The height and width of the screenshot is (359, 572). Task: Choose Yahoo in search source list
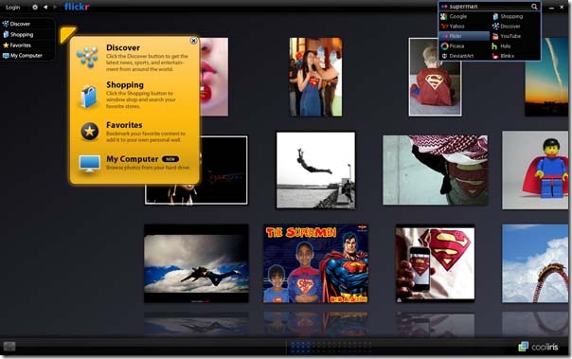click(x=464, y=27)
